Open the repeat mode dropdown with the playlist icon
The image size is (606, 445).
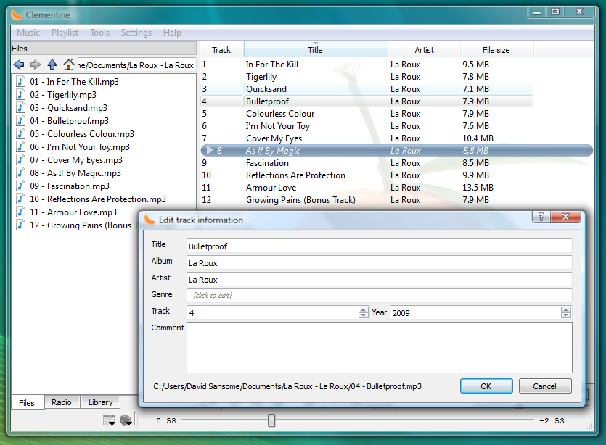[x=110, y=420]
